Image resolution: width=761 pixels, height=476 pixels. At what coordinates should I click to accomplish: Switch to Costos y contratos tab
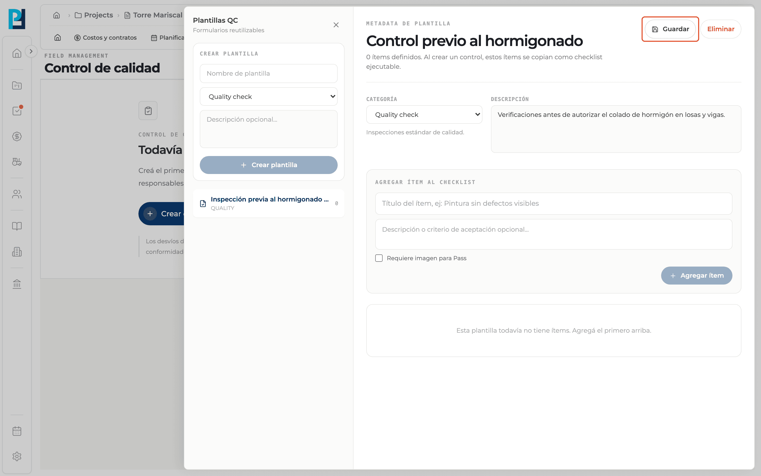click(x=105, y=38)
